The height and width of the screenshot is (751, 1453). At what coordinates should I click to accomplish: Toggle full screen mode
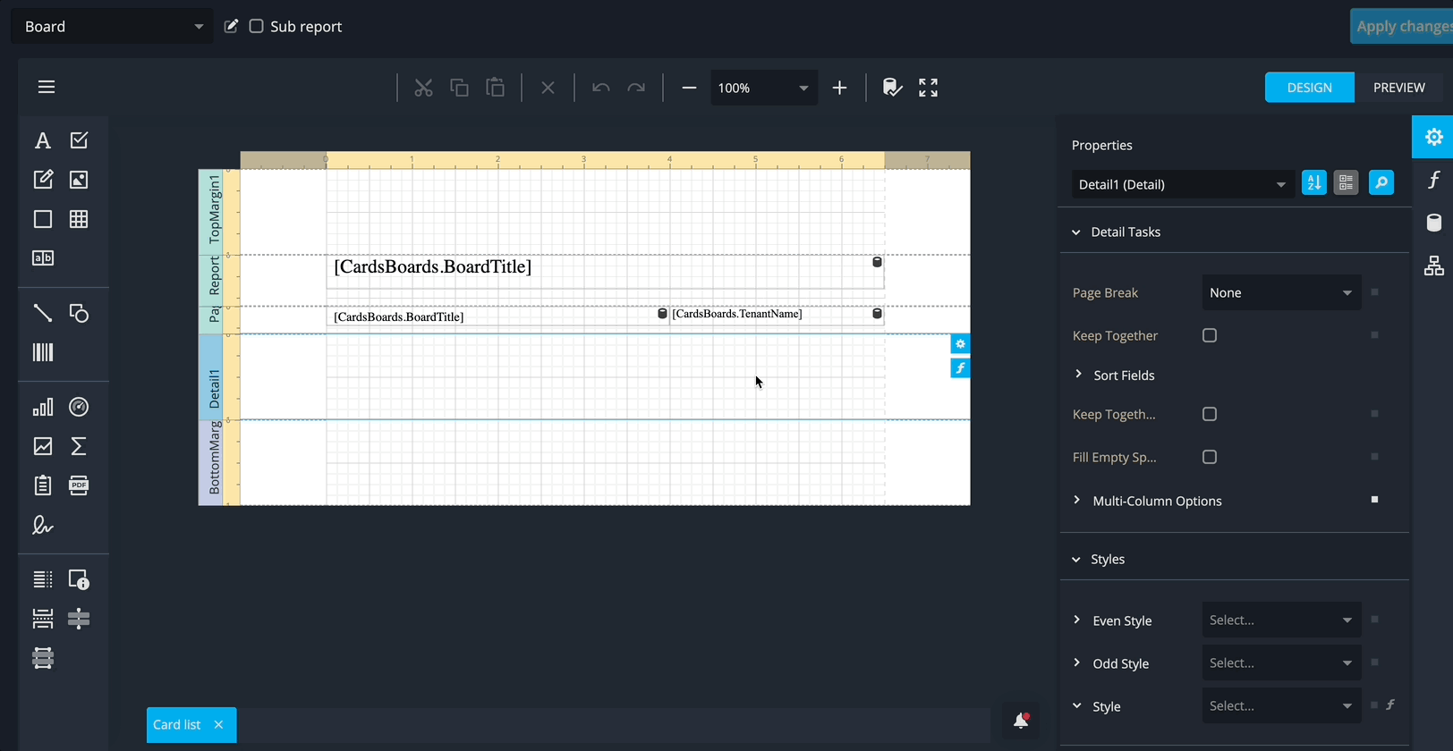pos(929,88)
